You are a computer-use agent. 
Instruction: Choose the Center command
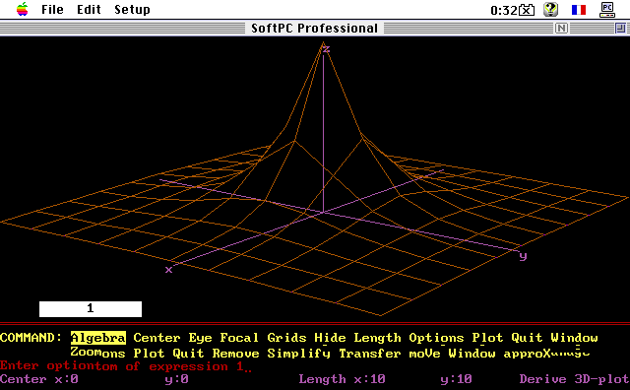click(157, 338)
